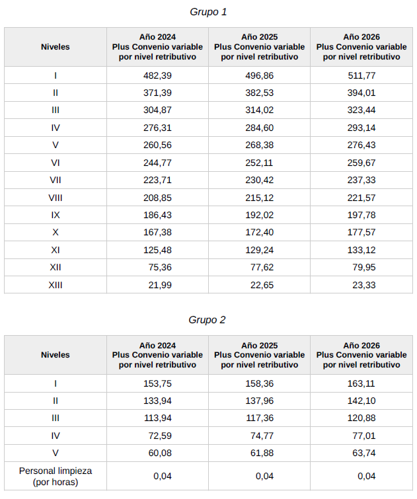Click the cell with value 177,57
This screenshot has width=417, height=499.
(361, 232)
